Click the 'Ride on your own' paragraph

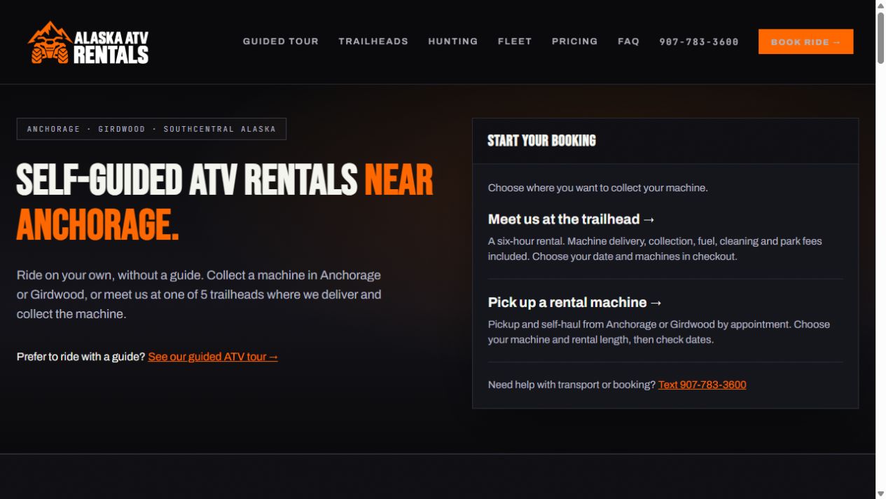(x=199, y=294)
